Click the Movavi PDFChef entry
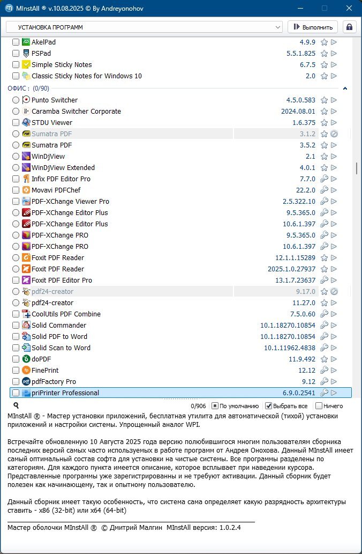The width and height of the screenshot is (362, 554). 56,190
